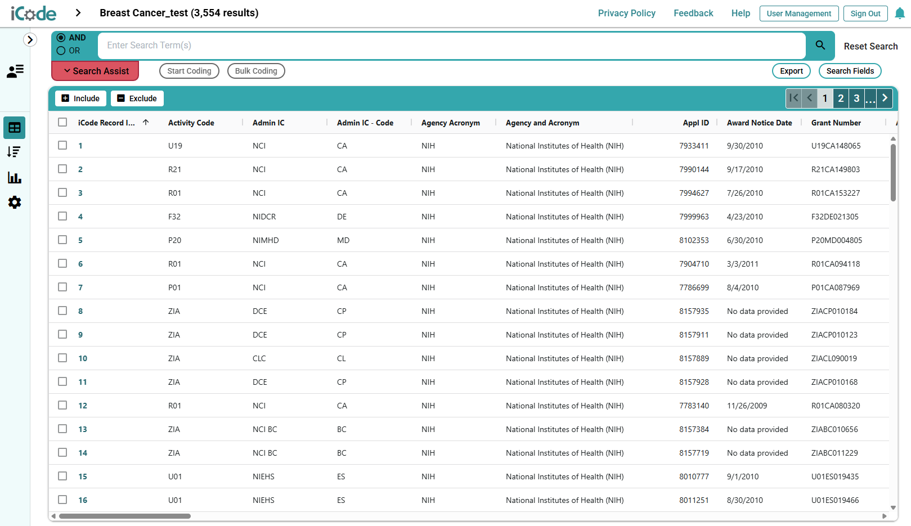Open the user list sidebar icon

[15, 71]
